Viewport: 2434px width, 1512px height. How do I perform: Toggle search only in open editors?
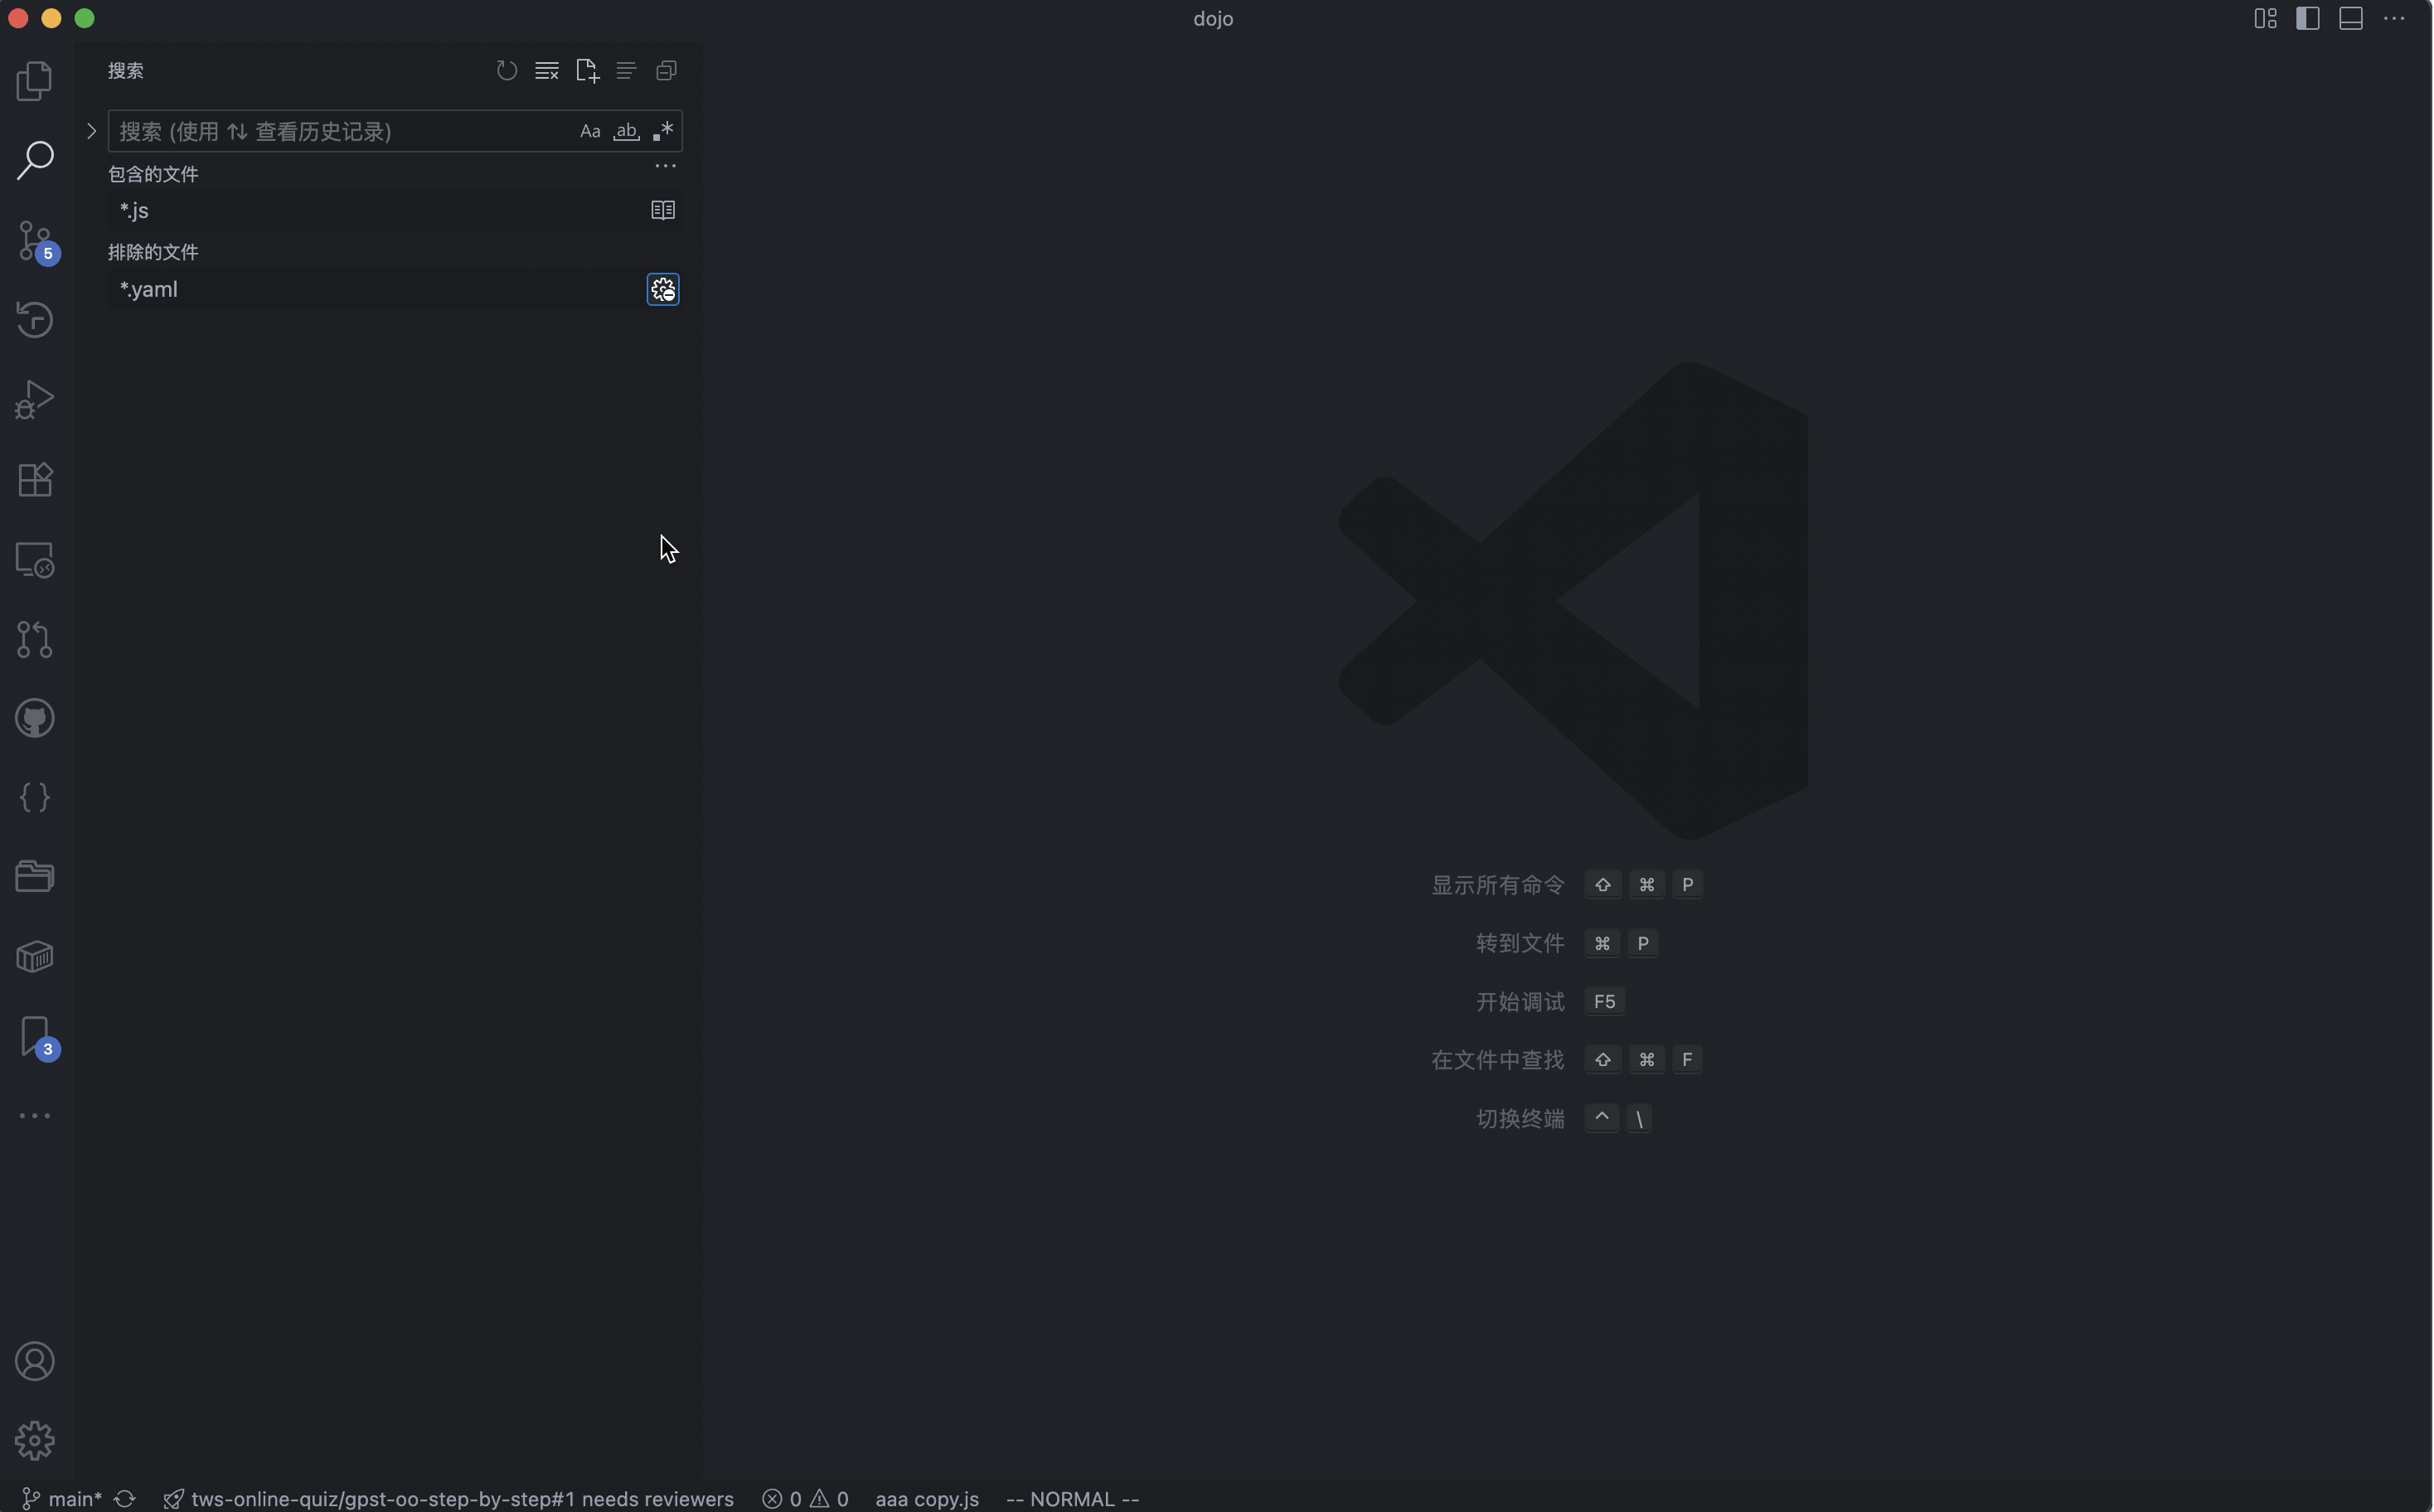663,210
